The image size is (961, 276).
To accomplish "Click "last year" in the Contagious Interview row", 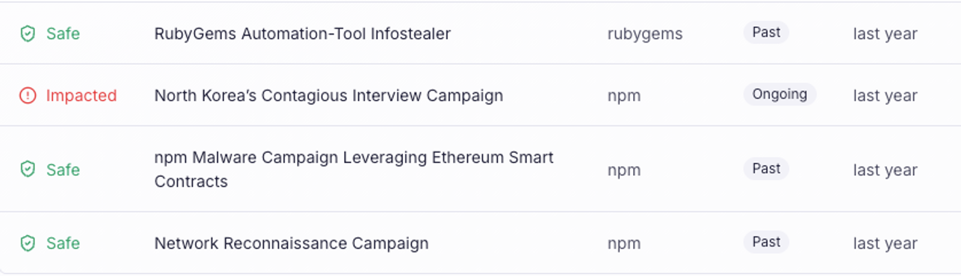I will coord(885,96).
